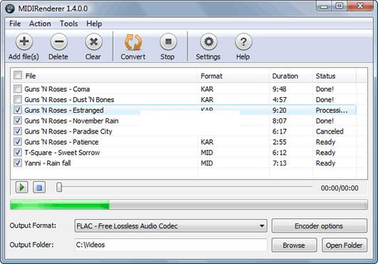Click the File column header label
Viewport: 378px width, 264px height.
[31, 76]
